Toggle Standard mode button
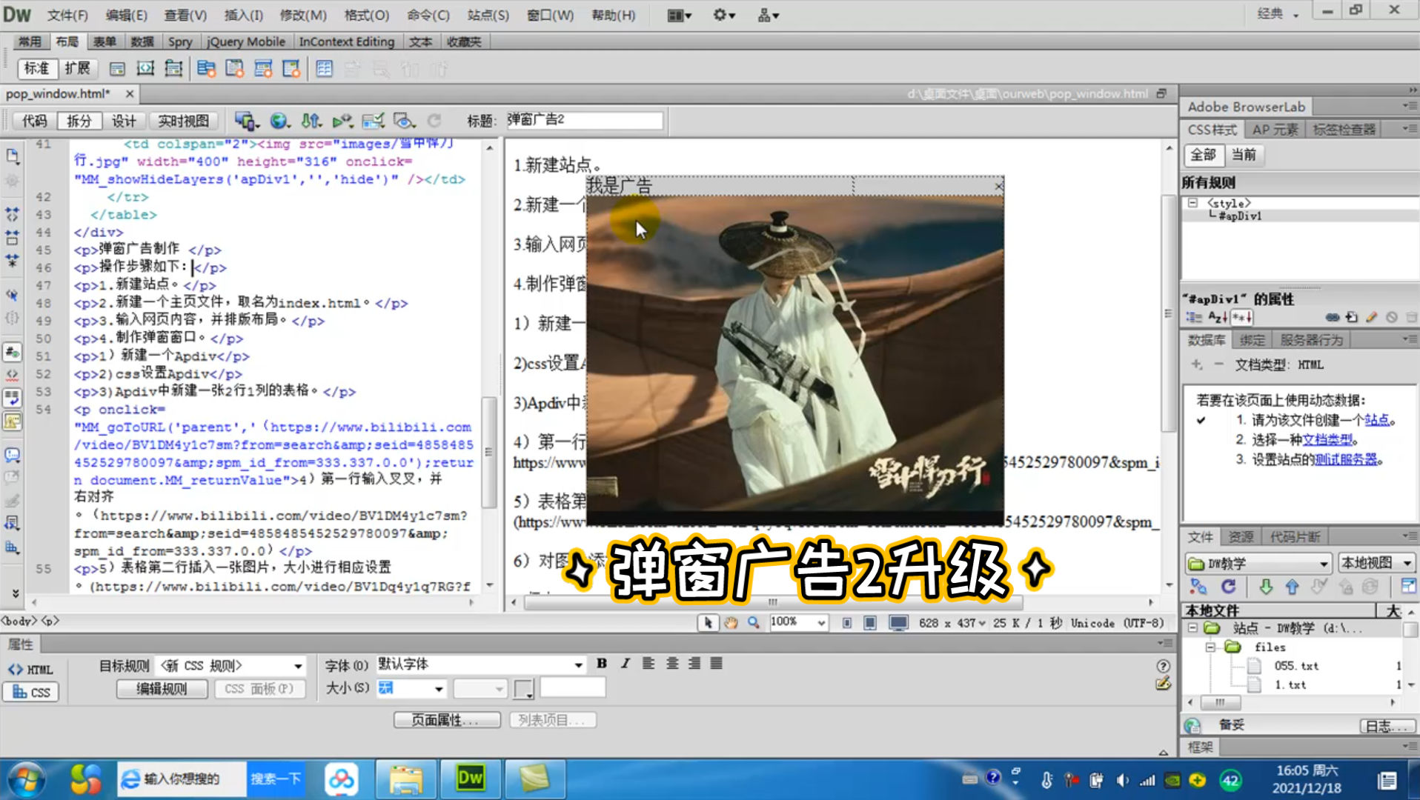 point(37,69)
